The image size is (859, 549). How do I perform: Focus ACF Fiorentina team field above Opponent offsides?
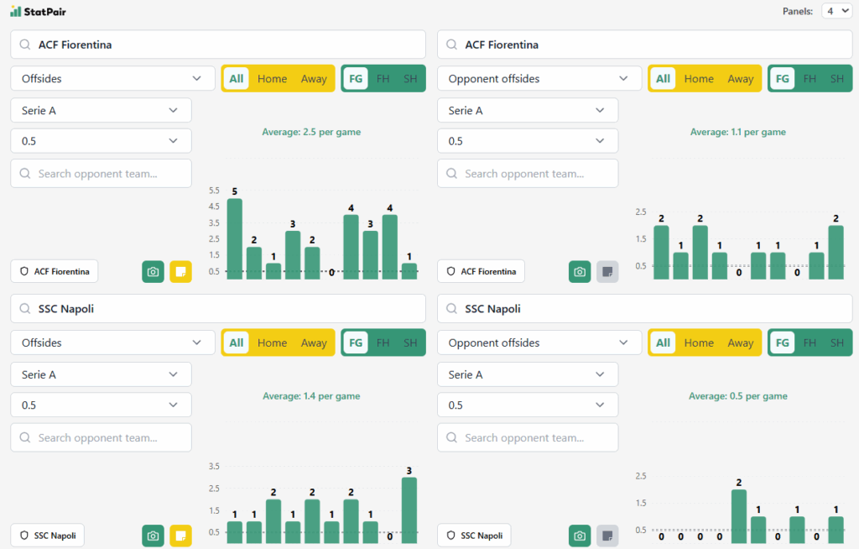click(645, 44)
